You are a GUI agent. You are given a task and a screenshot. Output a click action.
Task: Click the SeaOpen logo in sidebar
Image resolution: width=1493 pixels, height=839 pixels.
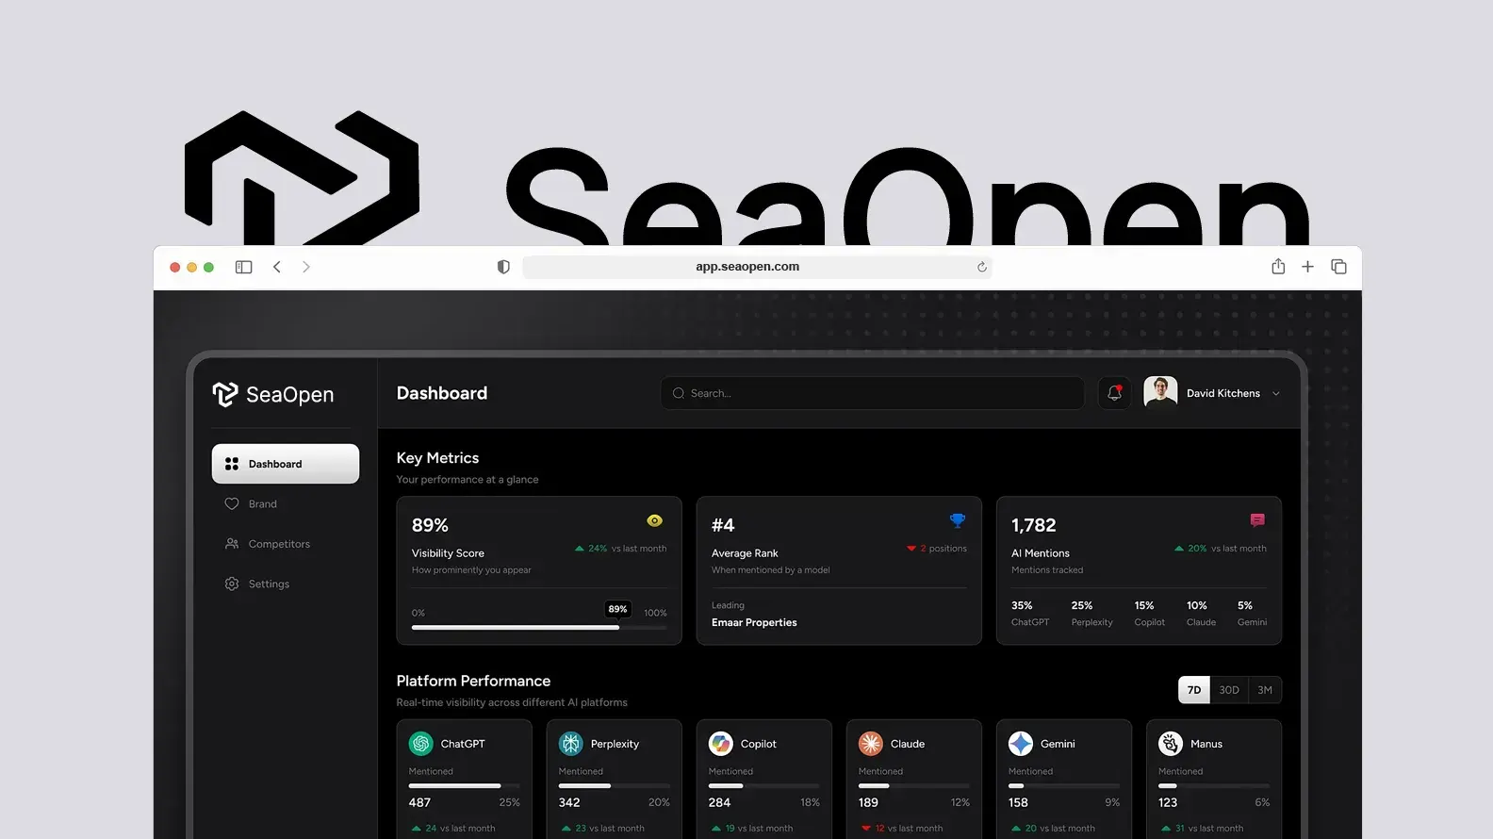click(273, 394)
